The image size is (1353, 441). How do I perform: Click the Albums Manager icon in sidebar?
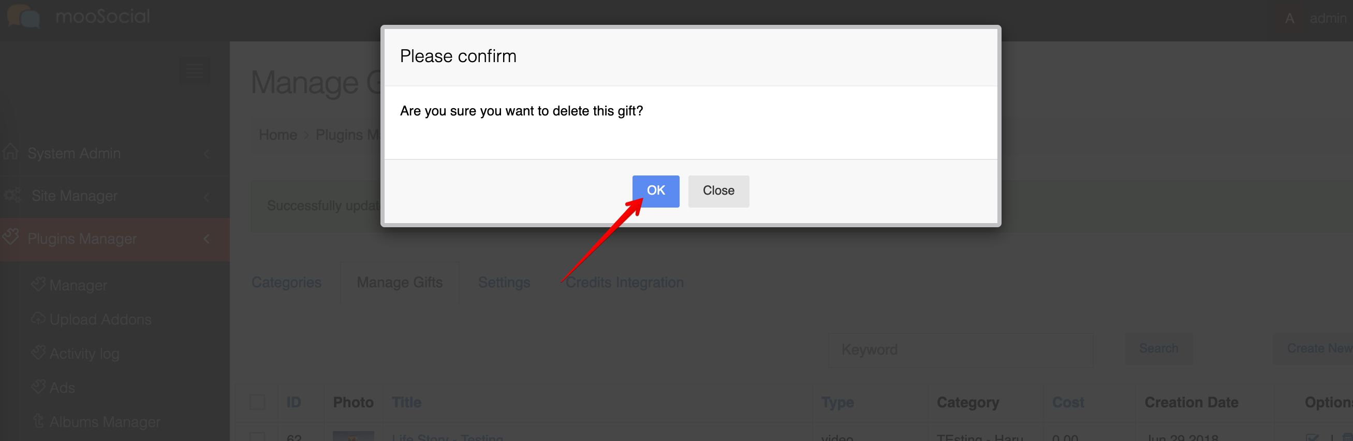(x=38, y=421)
